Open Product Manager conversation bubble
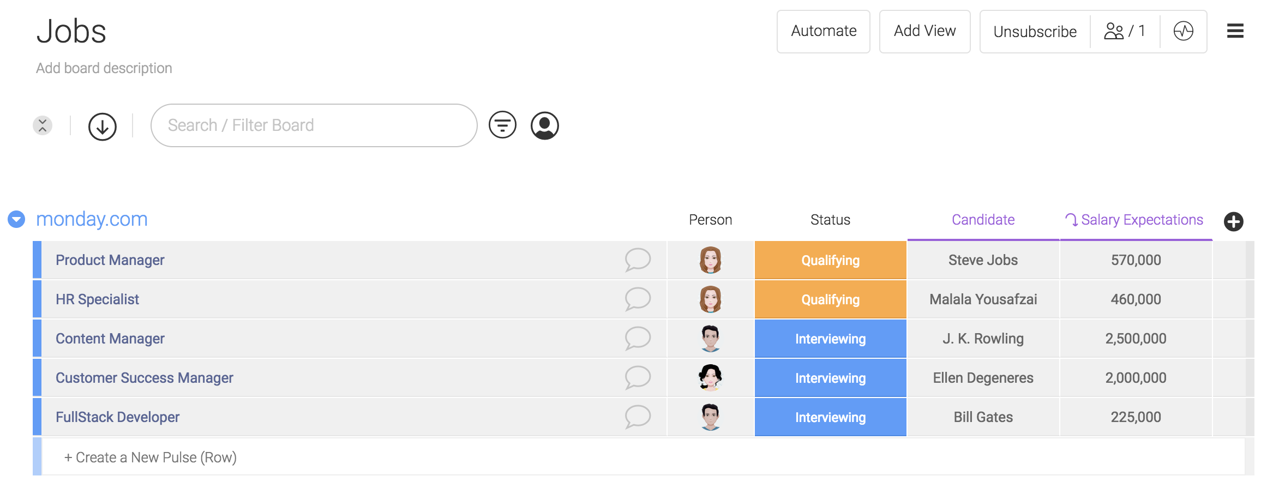 point(638,260)
